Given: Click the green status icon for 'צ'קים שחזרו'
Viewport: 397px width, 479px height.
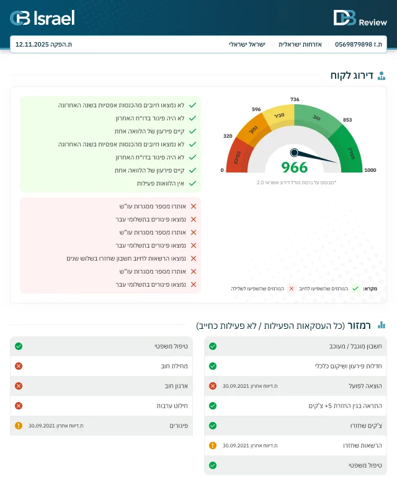Looking at the screenshot, I should [x=213, y=426].
